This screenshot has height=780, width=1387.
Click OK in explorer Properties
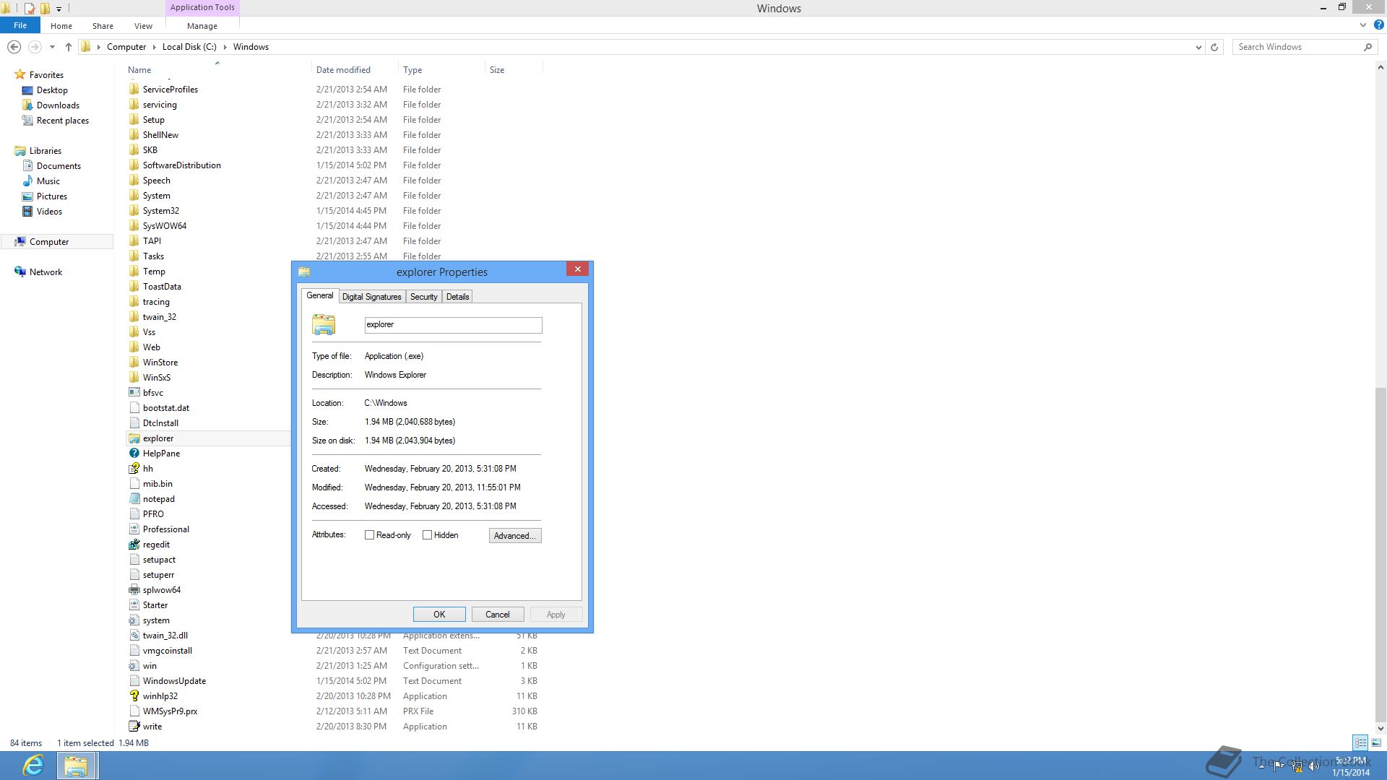pyautogui.click(x=439, y=615)
